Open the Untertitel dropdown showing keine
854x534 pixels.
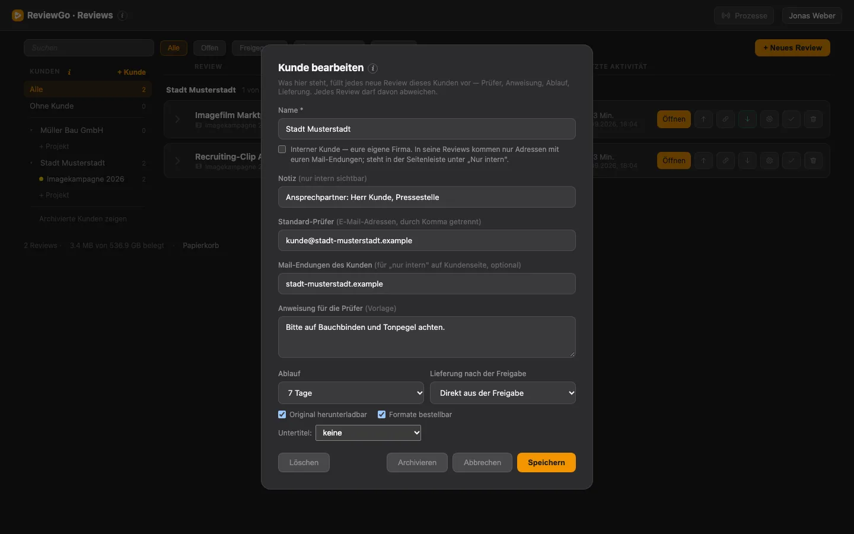[368, 433]
